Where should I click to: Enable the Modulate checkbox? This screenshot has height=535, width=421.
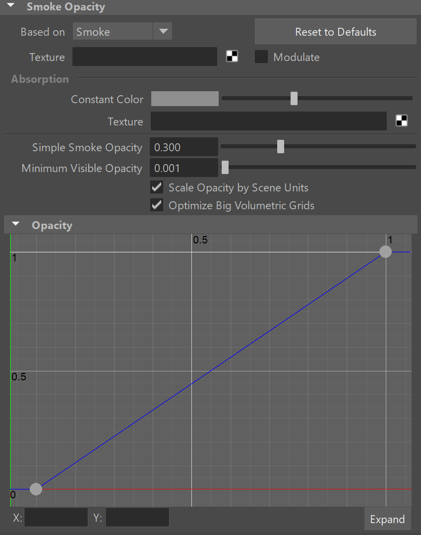tap(261, 57)
